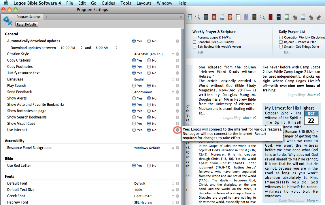Click the down-right arrow beside the down-left arrow
This screenshot has height=205, width=325.
(311, 17)
